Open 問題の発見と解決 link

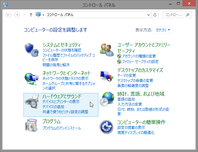(56, 65)
